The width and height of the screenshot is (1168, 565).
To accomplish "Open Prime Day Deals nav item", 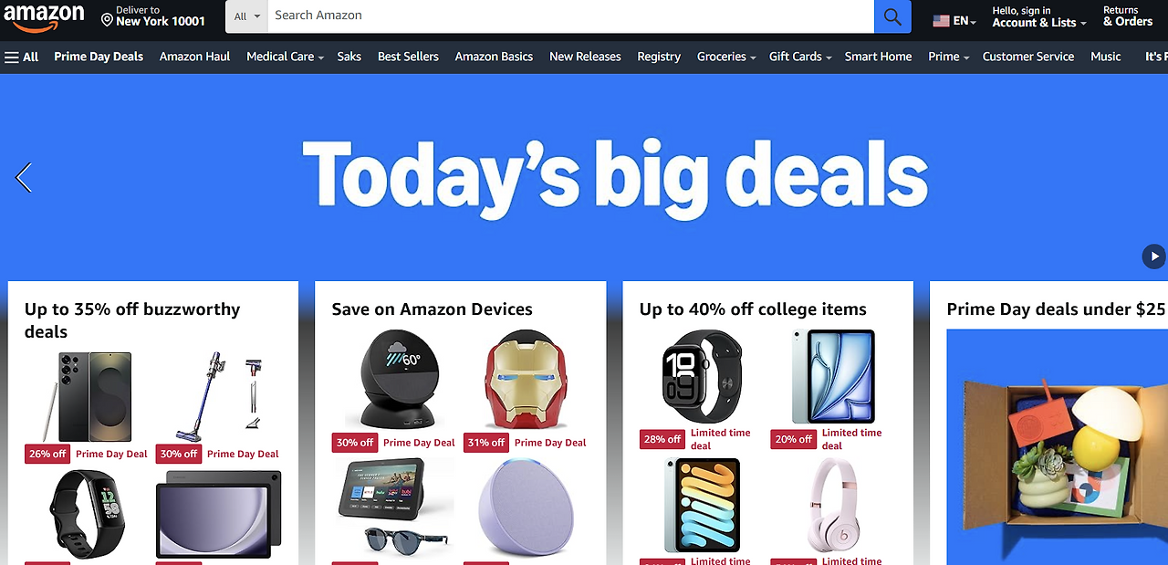I will (99, 57).
